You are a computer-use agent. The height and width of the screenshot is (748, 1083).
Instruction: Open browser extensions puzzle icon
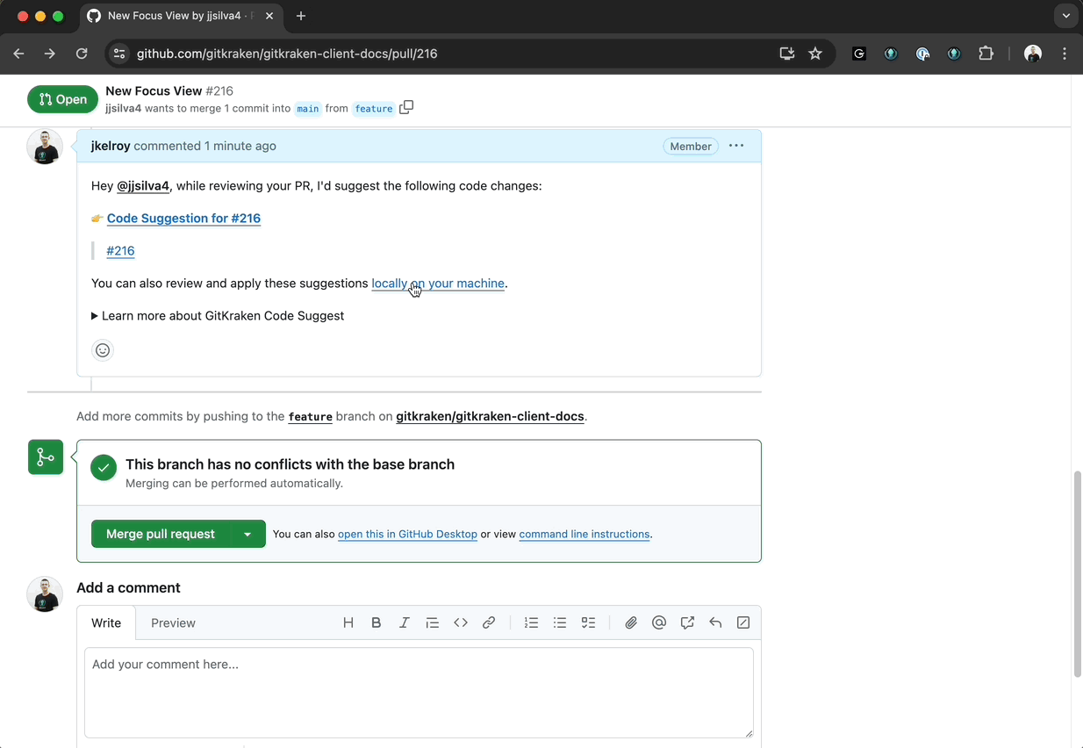986,54
